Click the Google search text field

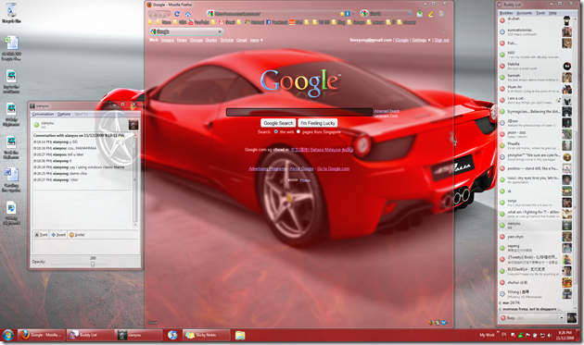pyautogui.click(x=299, y=112)
